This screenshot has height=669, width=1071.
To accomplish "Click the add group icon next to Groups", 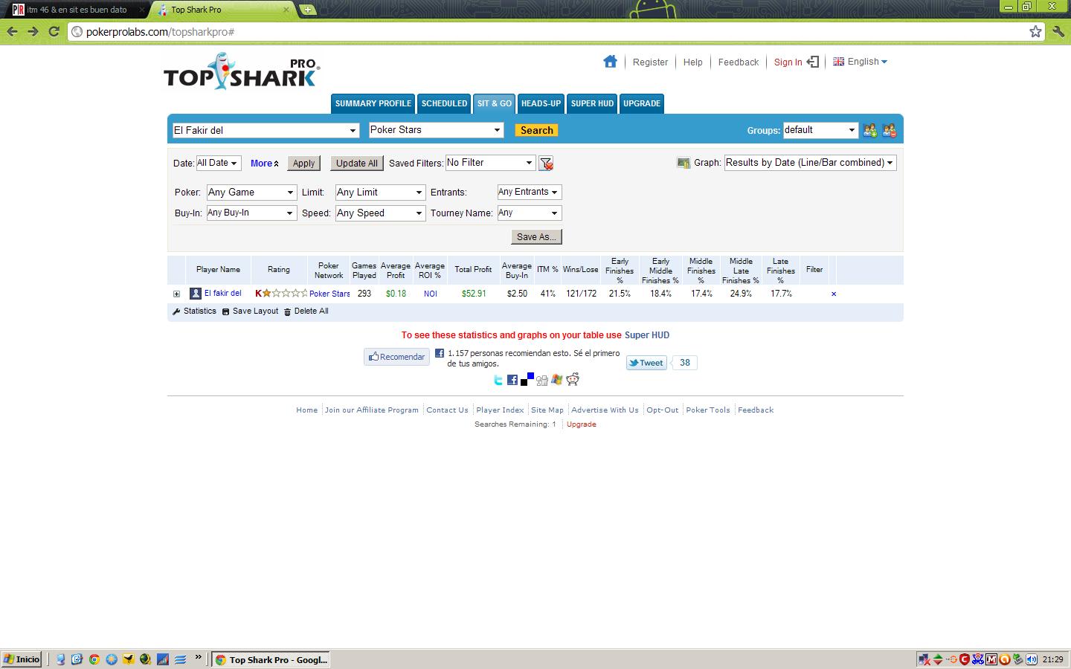I will point(870,131).
